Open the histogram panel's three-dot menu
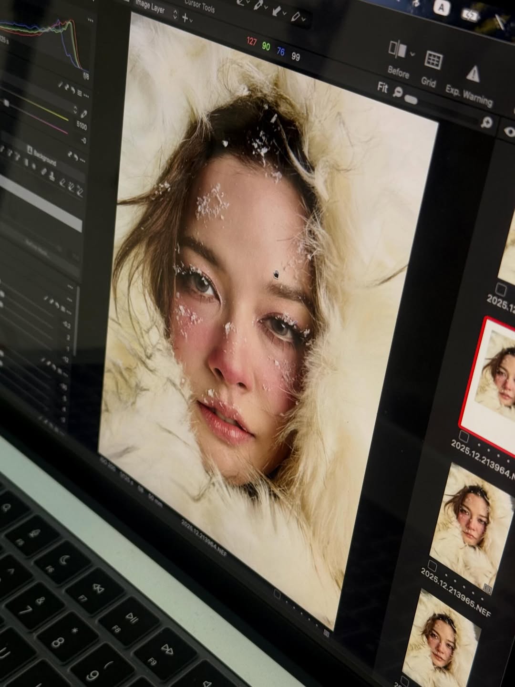The height and width of the screenshot is (687, 515). (90, 21)
